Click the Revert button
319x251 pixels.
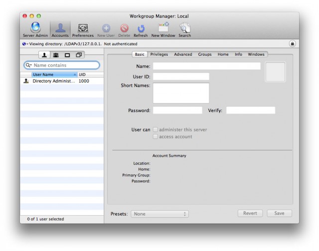click(x=250, y=213)
